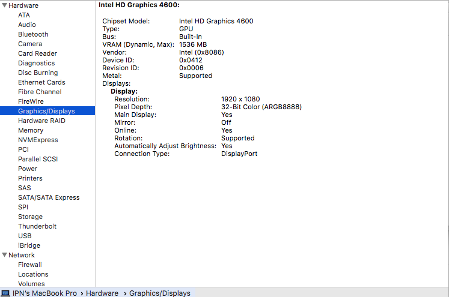The height and width of the screenshot is (297, 449).
Task: Select Camera in the sidebar
Action: pyautogui.click(x=30, y=44)
